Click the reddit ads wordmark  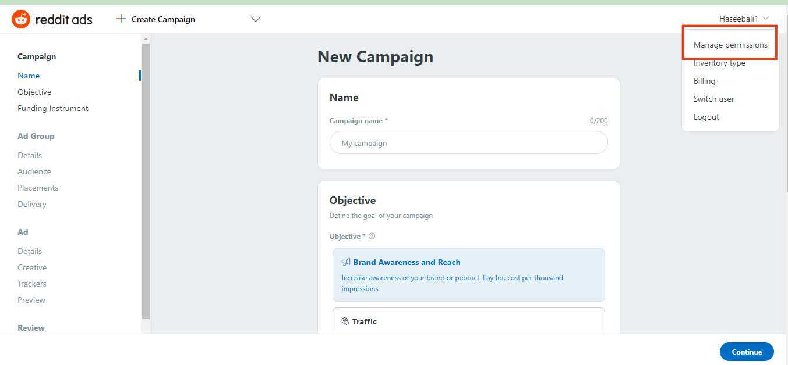click(x=64, y=19)
